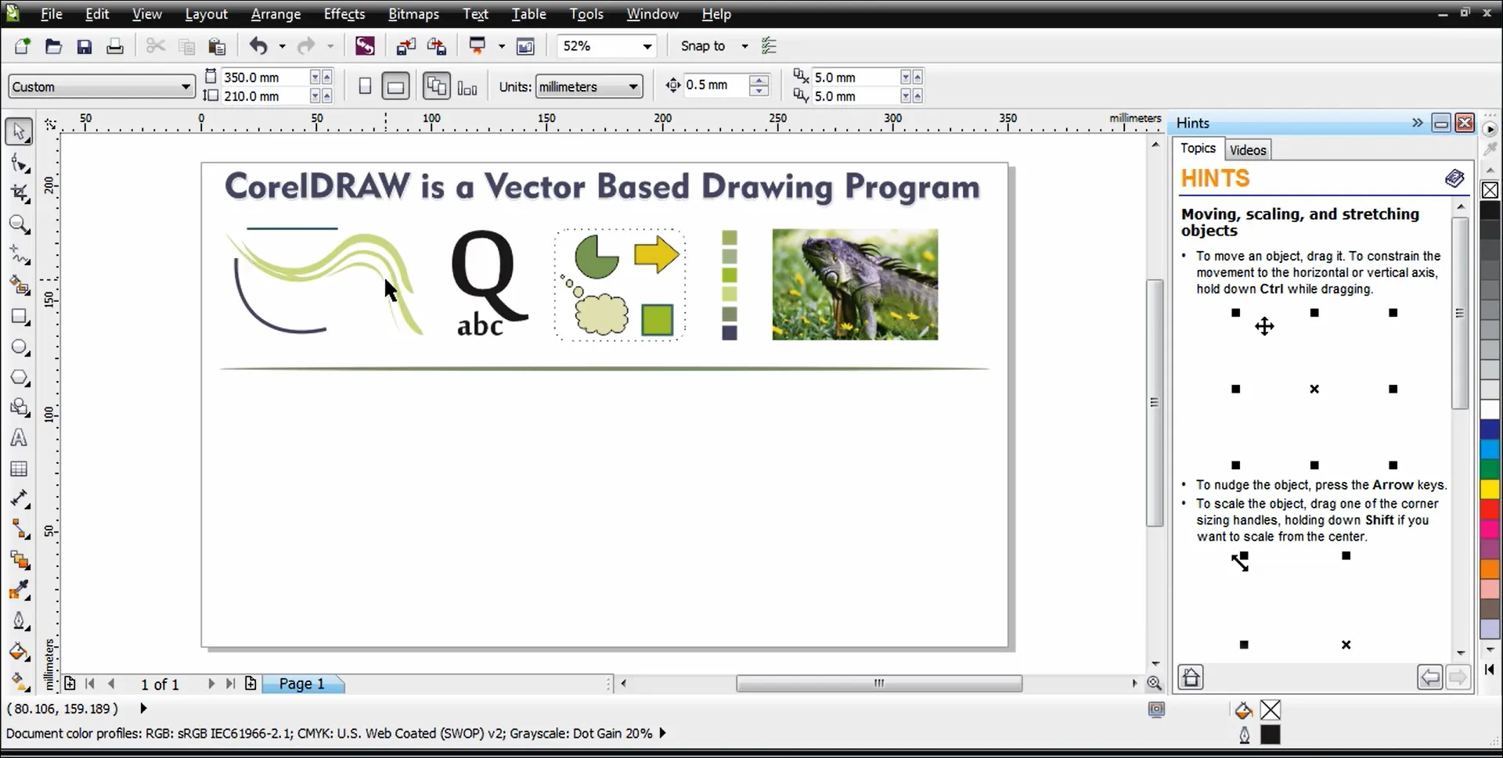This screenshot has width=1503, height=758.
Task: Click the Save disk icon
Action: (x=84, y=47)
